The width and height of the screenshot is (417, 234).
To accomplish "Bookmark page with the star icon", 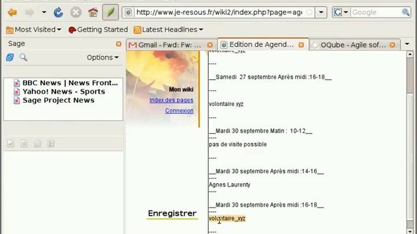I will click(x=309, y=12).
